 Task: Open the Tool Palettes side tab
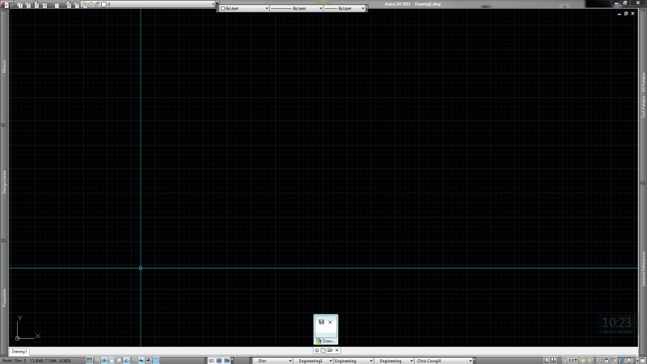tap(643, 95)
